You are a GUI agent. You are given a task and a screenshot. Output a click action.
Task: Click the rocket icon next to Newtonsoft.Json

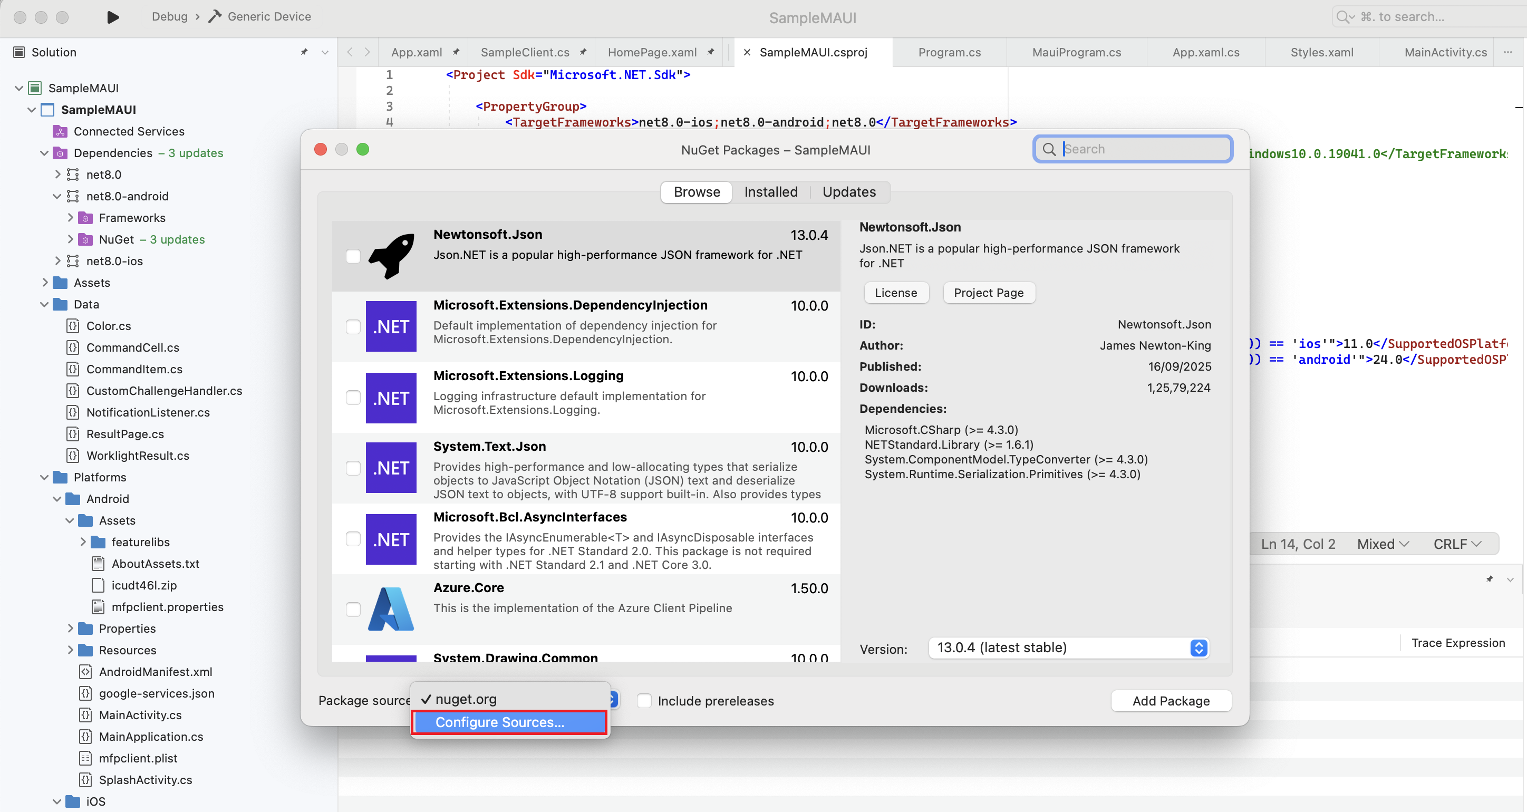391,255
